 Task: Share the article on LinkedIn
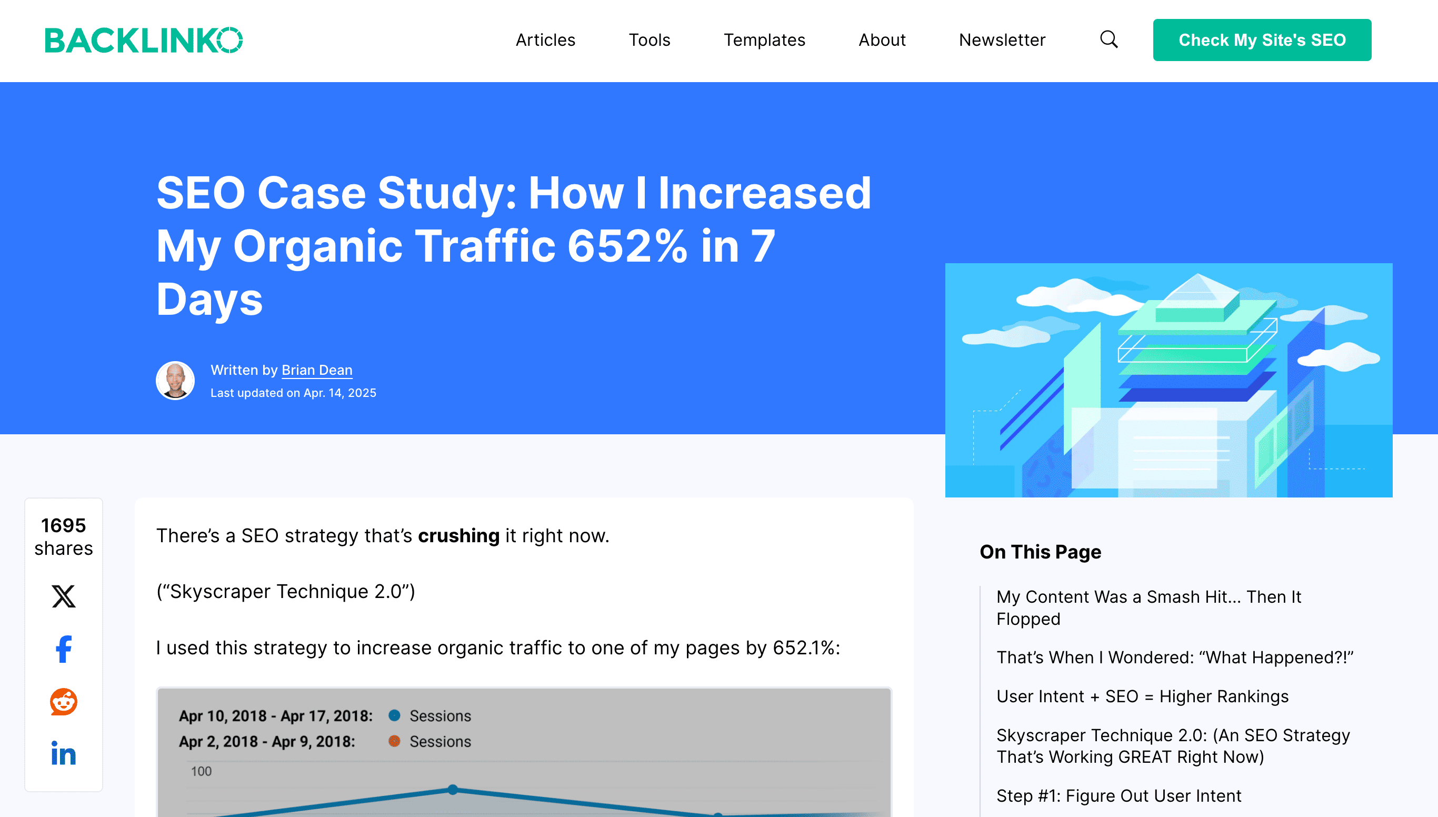(x=63, y=754)
